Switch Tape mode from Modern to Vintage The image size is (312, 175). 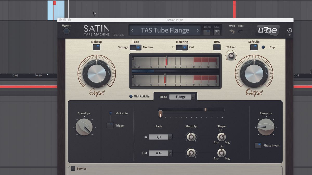tap(133, 47)
